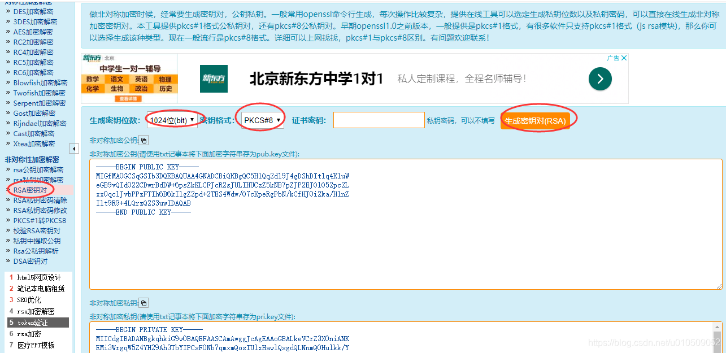The image size is (726, 353).
Task: Click the rsa加密 sponsored link
Action: 29,334
